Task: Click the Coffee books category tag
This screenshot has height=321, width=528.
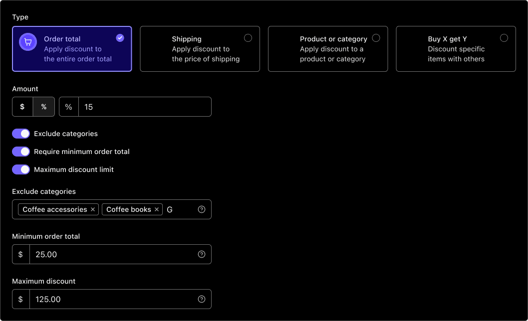Action: coord(128,209)
